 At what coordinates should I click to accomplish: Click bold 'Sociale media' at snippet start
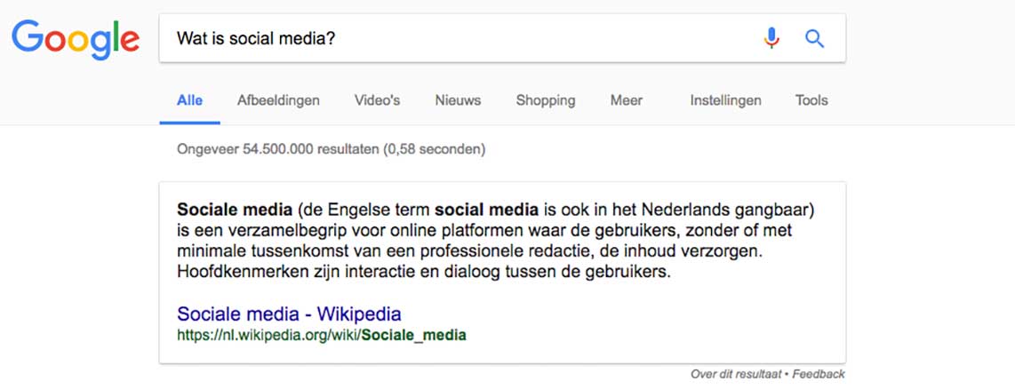coord(235,210)
